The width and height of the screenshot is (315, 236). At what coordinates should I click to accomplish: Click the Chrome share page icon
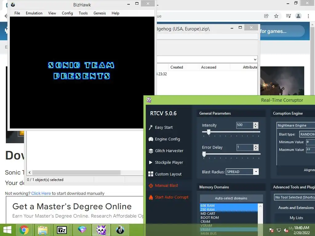click(266, 16)
